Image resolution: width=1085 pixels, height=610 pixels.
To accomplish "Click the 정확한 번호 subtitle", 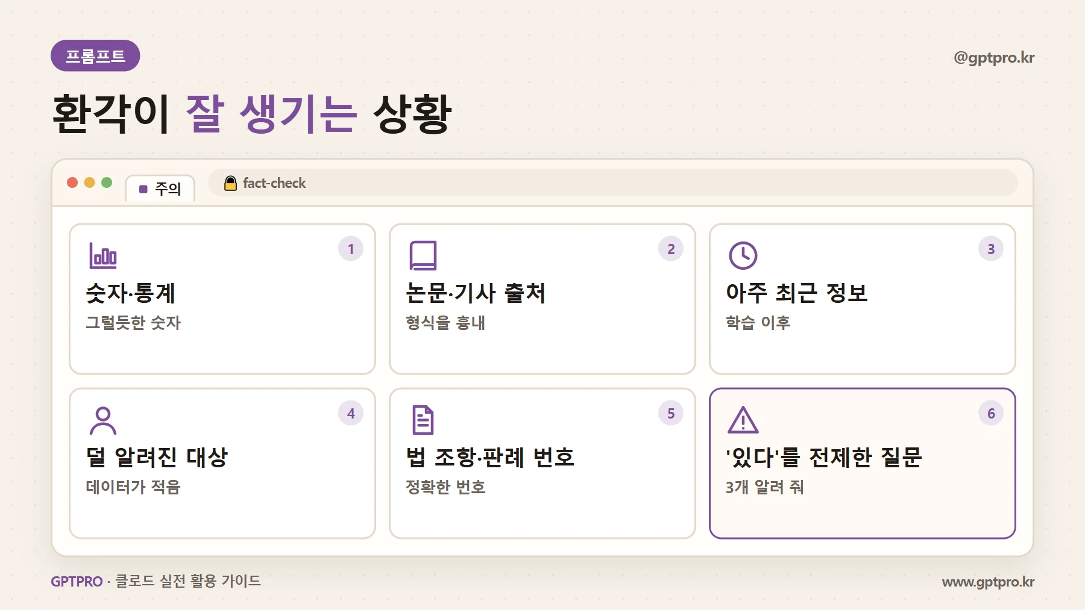I will coord(445,487).
